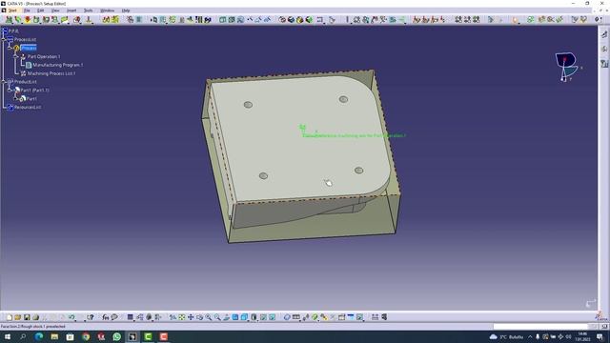The image size is (610, 343).
Task: Click the Open file folder icon
Action: point(17,317)
